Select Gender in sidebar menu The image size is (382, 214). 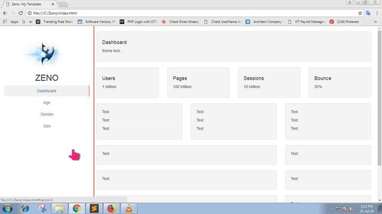[47, 114]
